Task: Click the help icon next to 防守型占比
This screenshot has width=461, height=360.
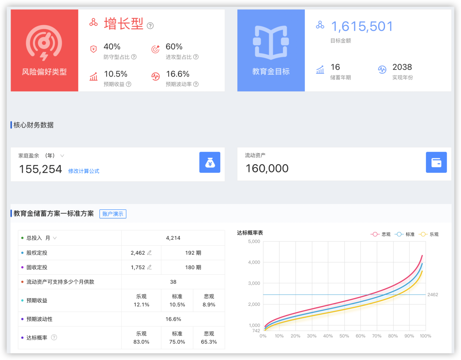Action: pyautogui.click(x=134, y=57)
